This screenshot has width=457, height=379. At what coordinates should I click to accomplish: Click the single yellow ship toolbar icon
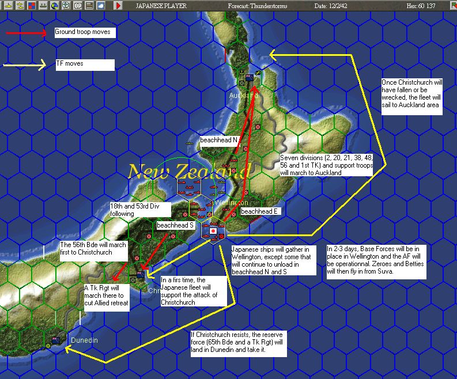(x=9, y=5)
